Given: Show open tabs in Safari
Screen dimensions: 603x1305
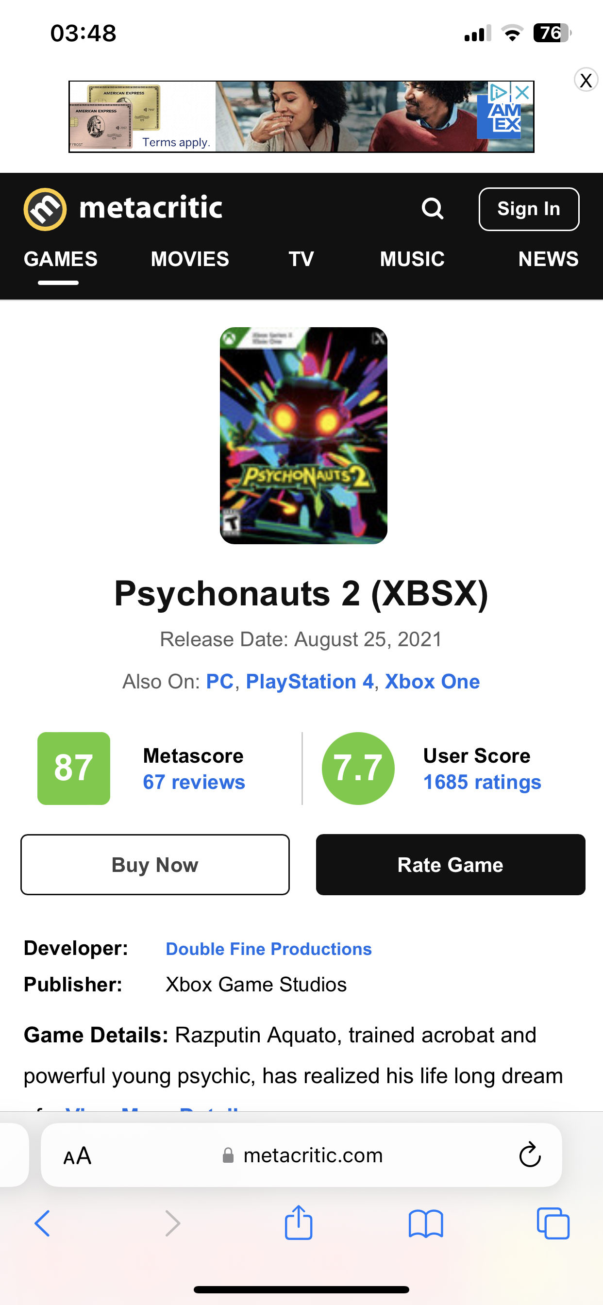Looking at the screenshot, I should 553,1224.
